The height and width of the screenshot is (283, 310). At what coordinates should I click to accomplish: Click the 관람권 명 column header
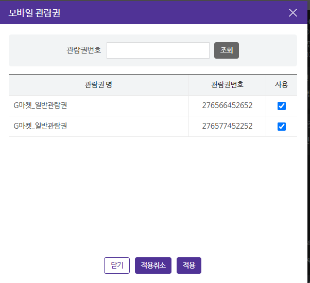pyautogui.click(x=98, y=85)
